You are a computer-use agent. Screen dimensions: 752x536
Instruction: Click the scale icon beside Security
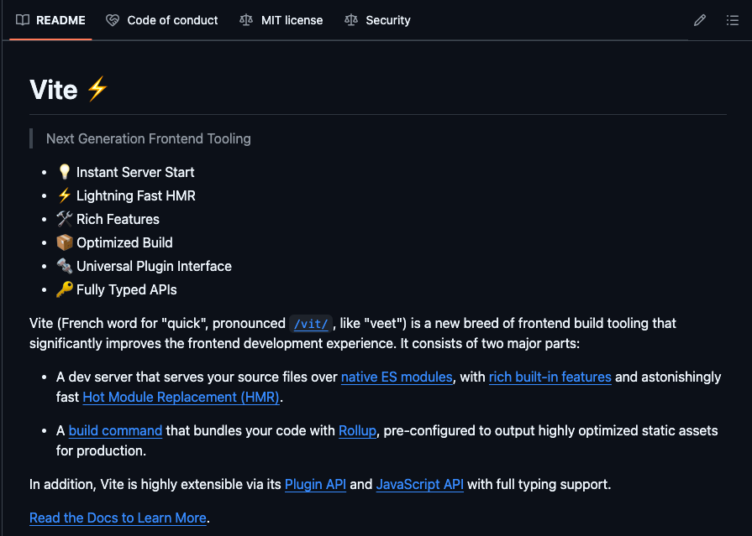pos(351,20)
